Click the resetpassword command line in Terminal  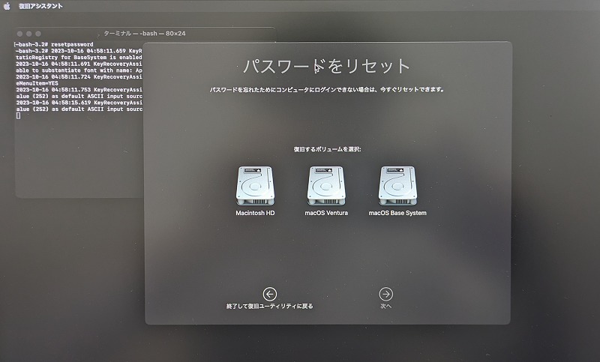pyautogui.click(x=54, y=44)
